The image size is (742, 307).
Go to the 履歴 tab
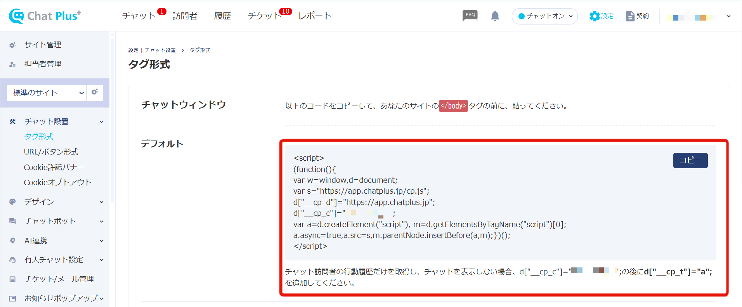(222, 16)
